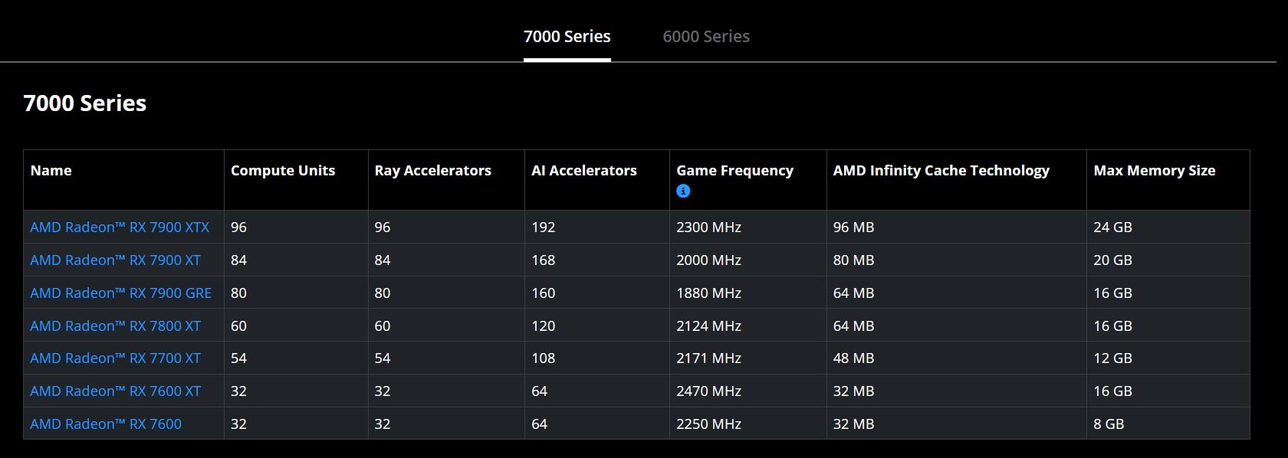Click the Name column header

pyautogui.click(x=51, y=171)
